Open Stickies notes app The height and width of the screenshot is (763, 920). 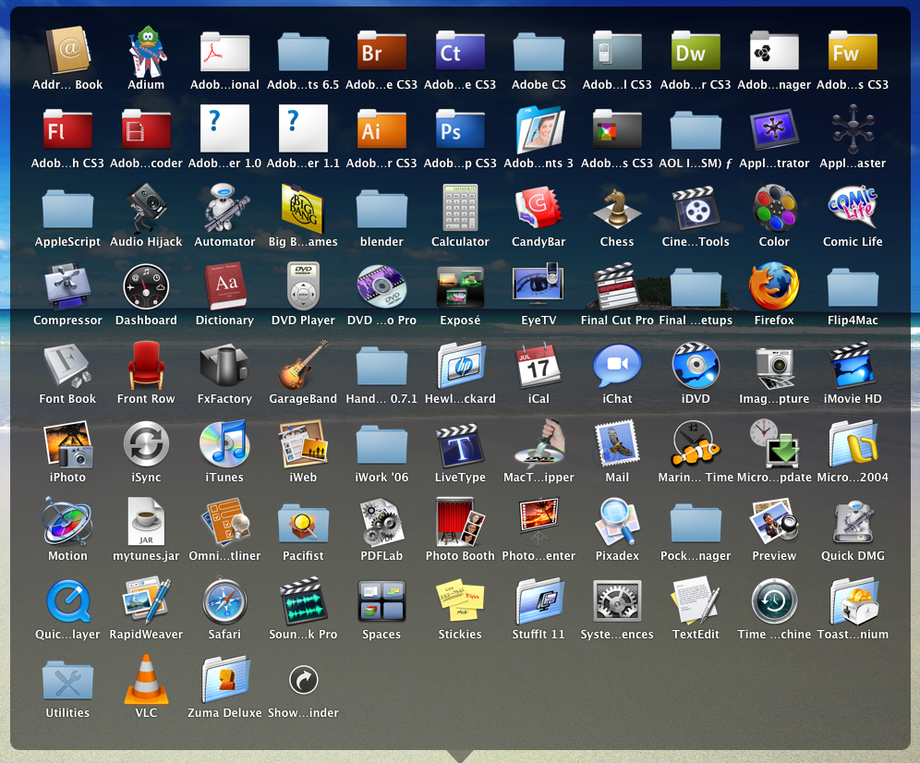pyautogui.click(x=460, y=600)
